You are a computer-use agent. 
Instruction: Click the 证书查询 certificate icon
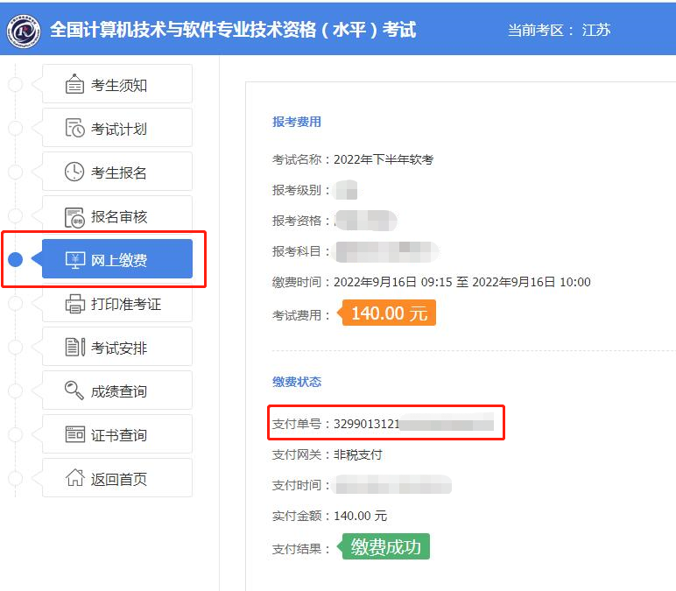tap(74, 435)
